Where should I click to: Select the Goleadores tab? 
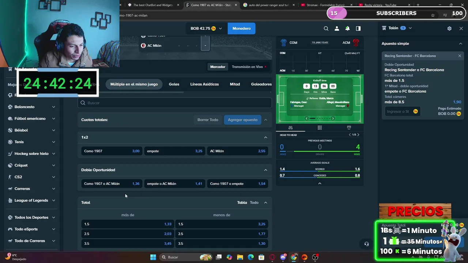[261, 84]
